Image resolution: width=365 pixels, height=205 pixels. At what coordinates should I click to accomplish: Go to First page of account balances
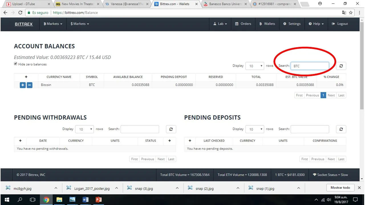pyautogui.click(x=299, y=95)
